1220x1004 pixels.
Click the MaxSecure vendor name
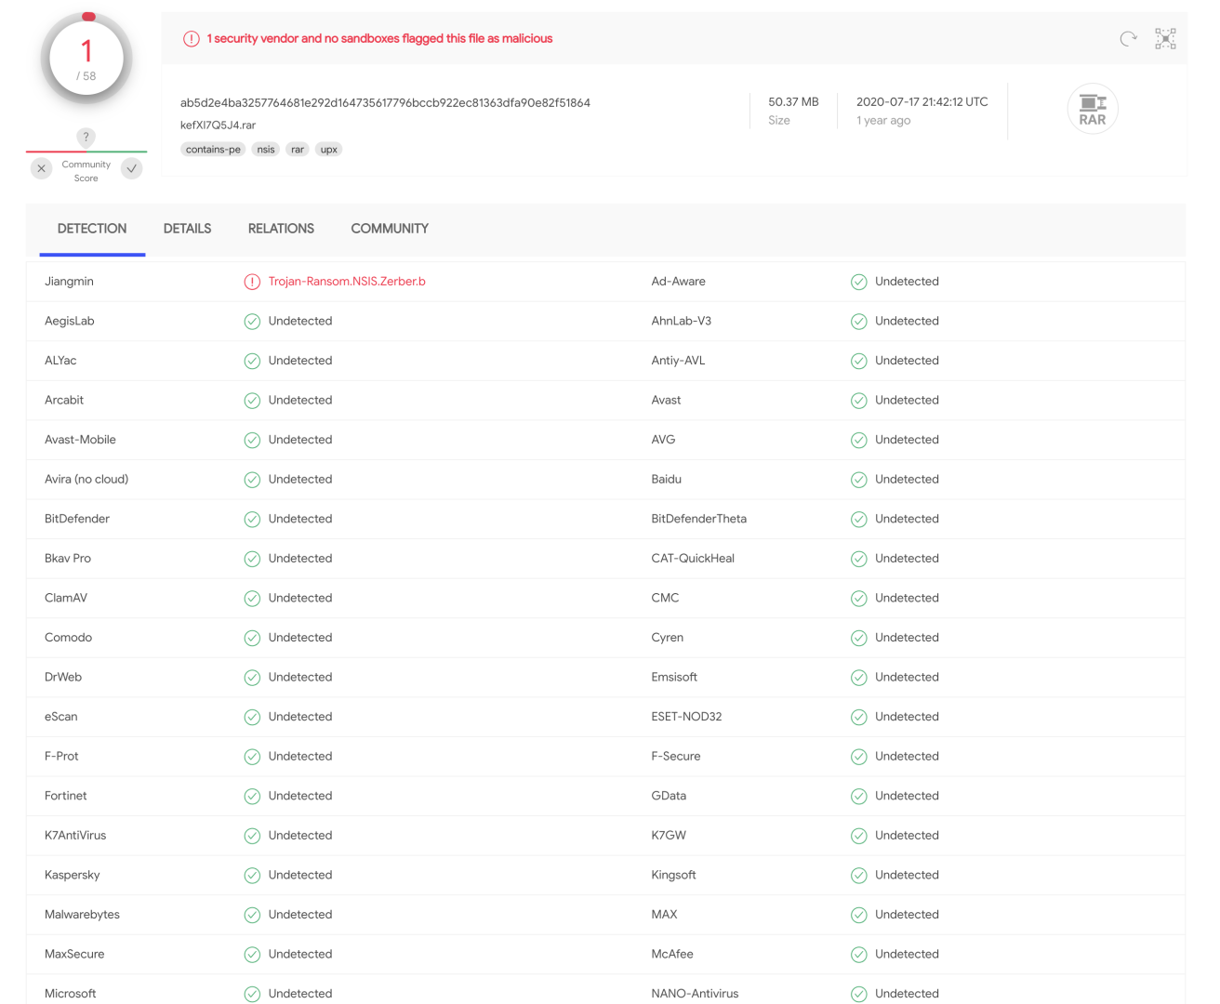point(74,955)
